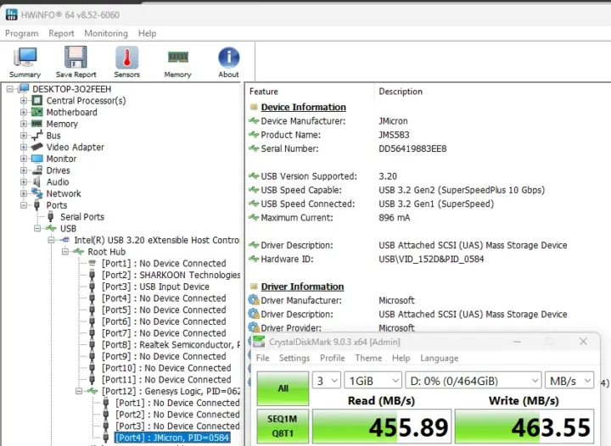
Task: Open CrystalDiskMark Profile menu
Action: click(333, 358)
